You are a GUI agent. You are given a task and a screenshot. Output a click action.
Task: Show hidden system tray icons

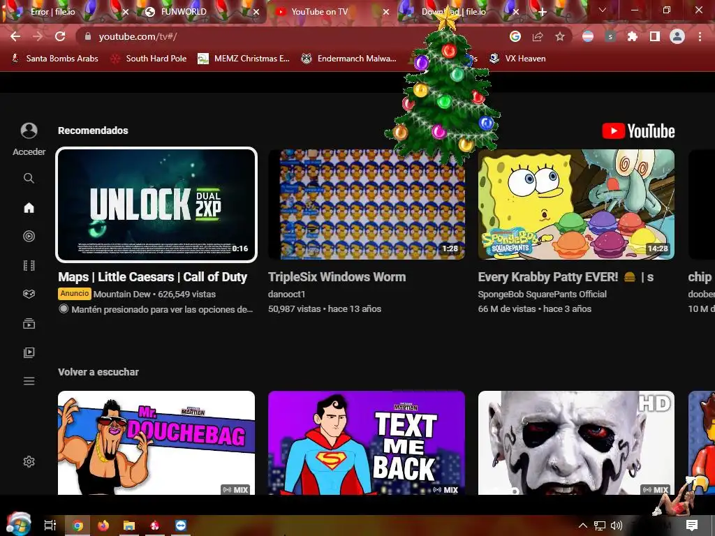[x=583, y=526]
